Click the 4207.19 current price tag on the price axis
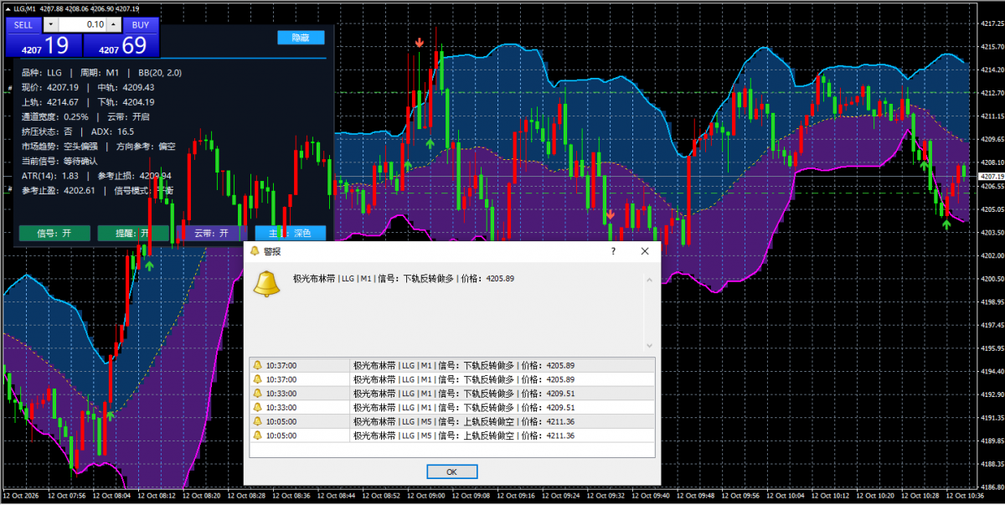1005x505 pixels. pyautogui.click(x=991, y=177)
